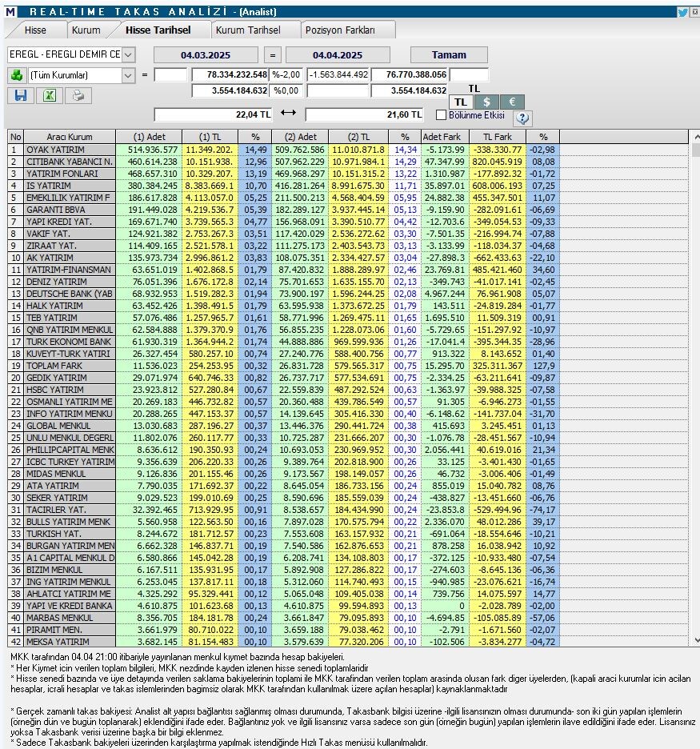Click the 76.770.388.056 total field

410,74
